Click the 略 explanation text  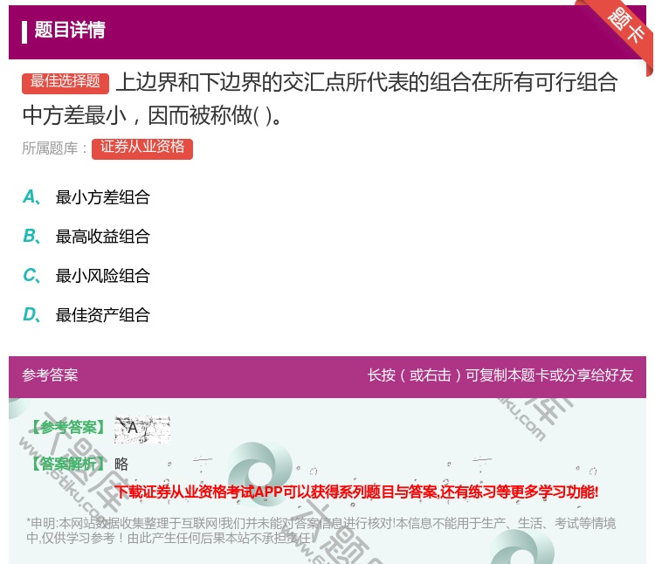coord(121,464)
